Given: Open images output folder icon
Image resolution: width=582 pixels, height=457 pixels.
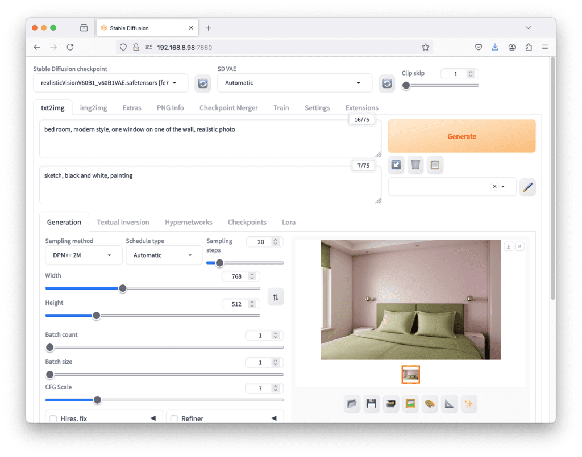Looking at the screenshot, I should [352, 404].
